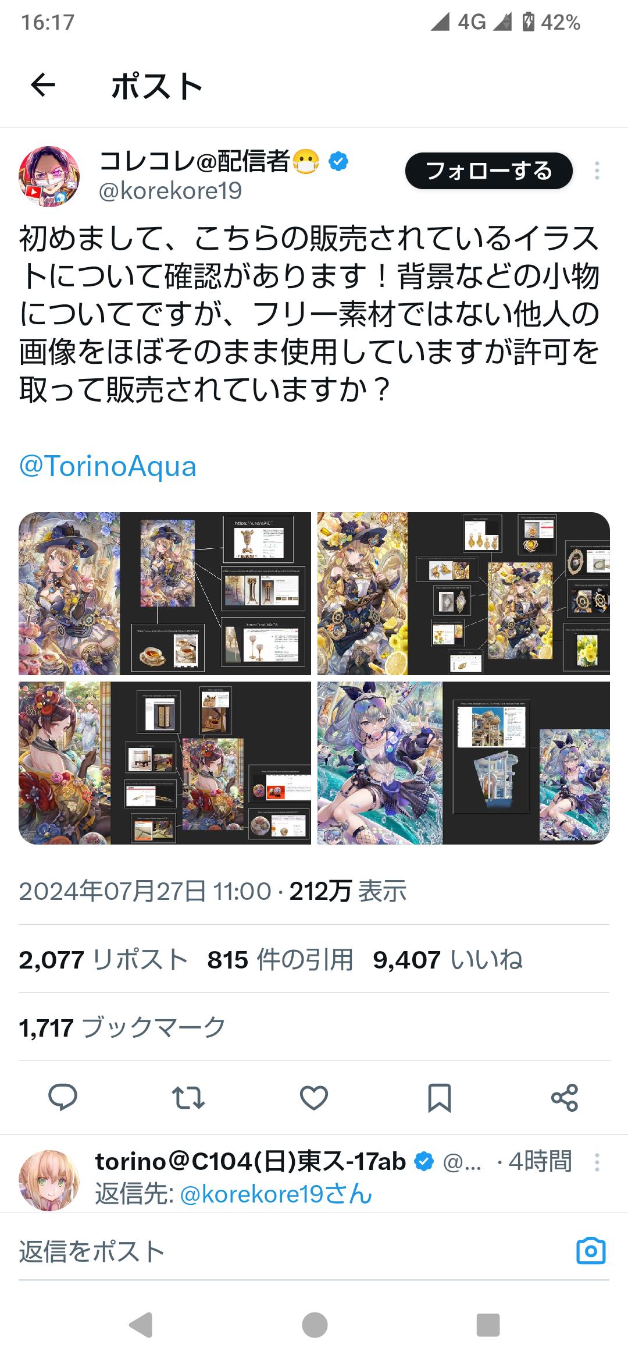Like the post with the heart icon
Screen dimensions: 628x1362
tap(314, 1098)
